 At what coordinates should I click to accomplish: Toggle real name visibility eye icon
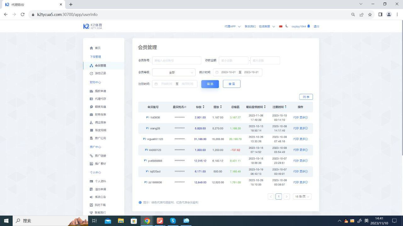[185, 107]
